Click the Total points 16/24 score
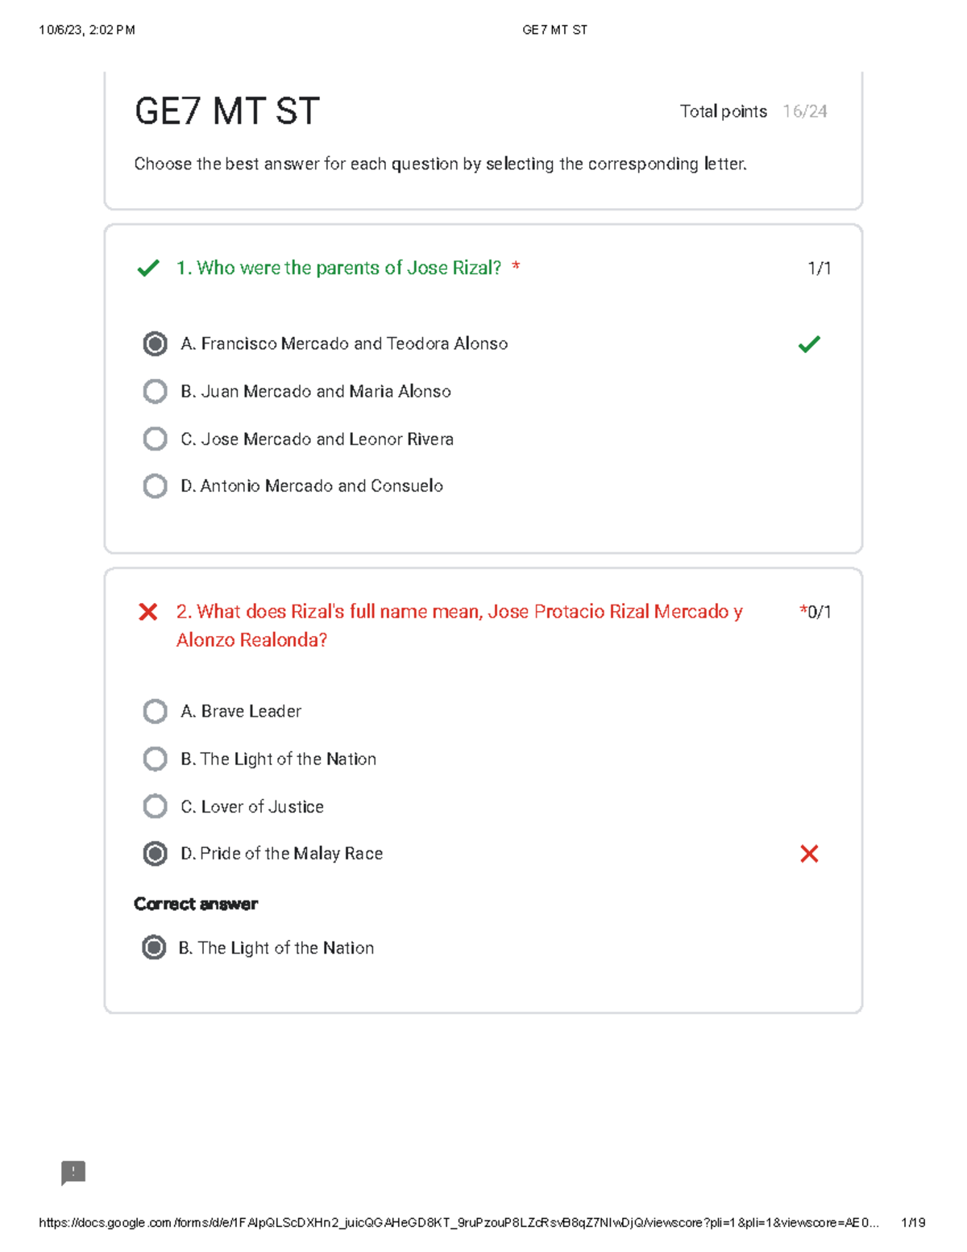The width and height of the screenshot is (967, 1252). tap(753, 111)
